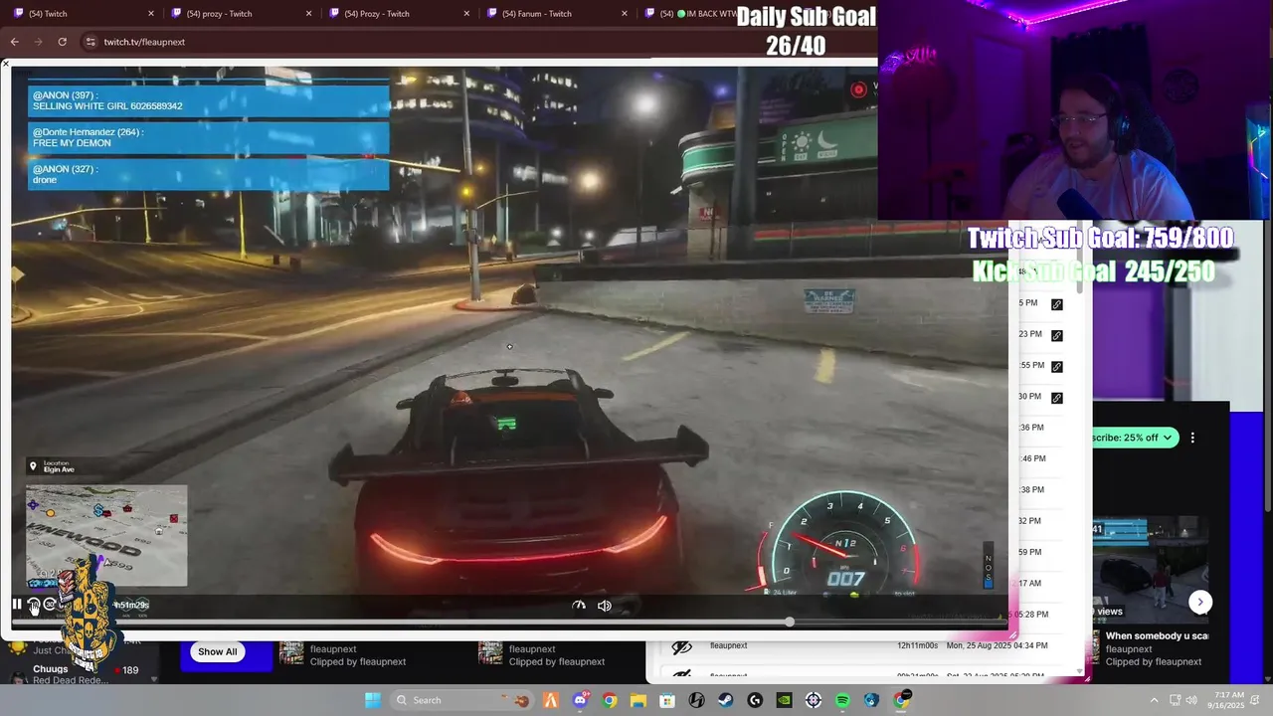Click the "Show All" button
Image resolution: width=1273 pixels, height=716 pixels.
click(217, 652)
